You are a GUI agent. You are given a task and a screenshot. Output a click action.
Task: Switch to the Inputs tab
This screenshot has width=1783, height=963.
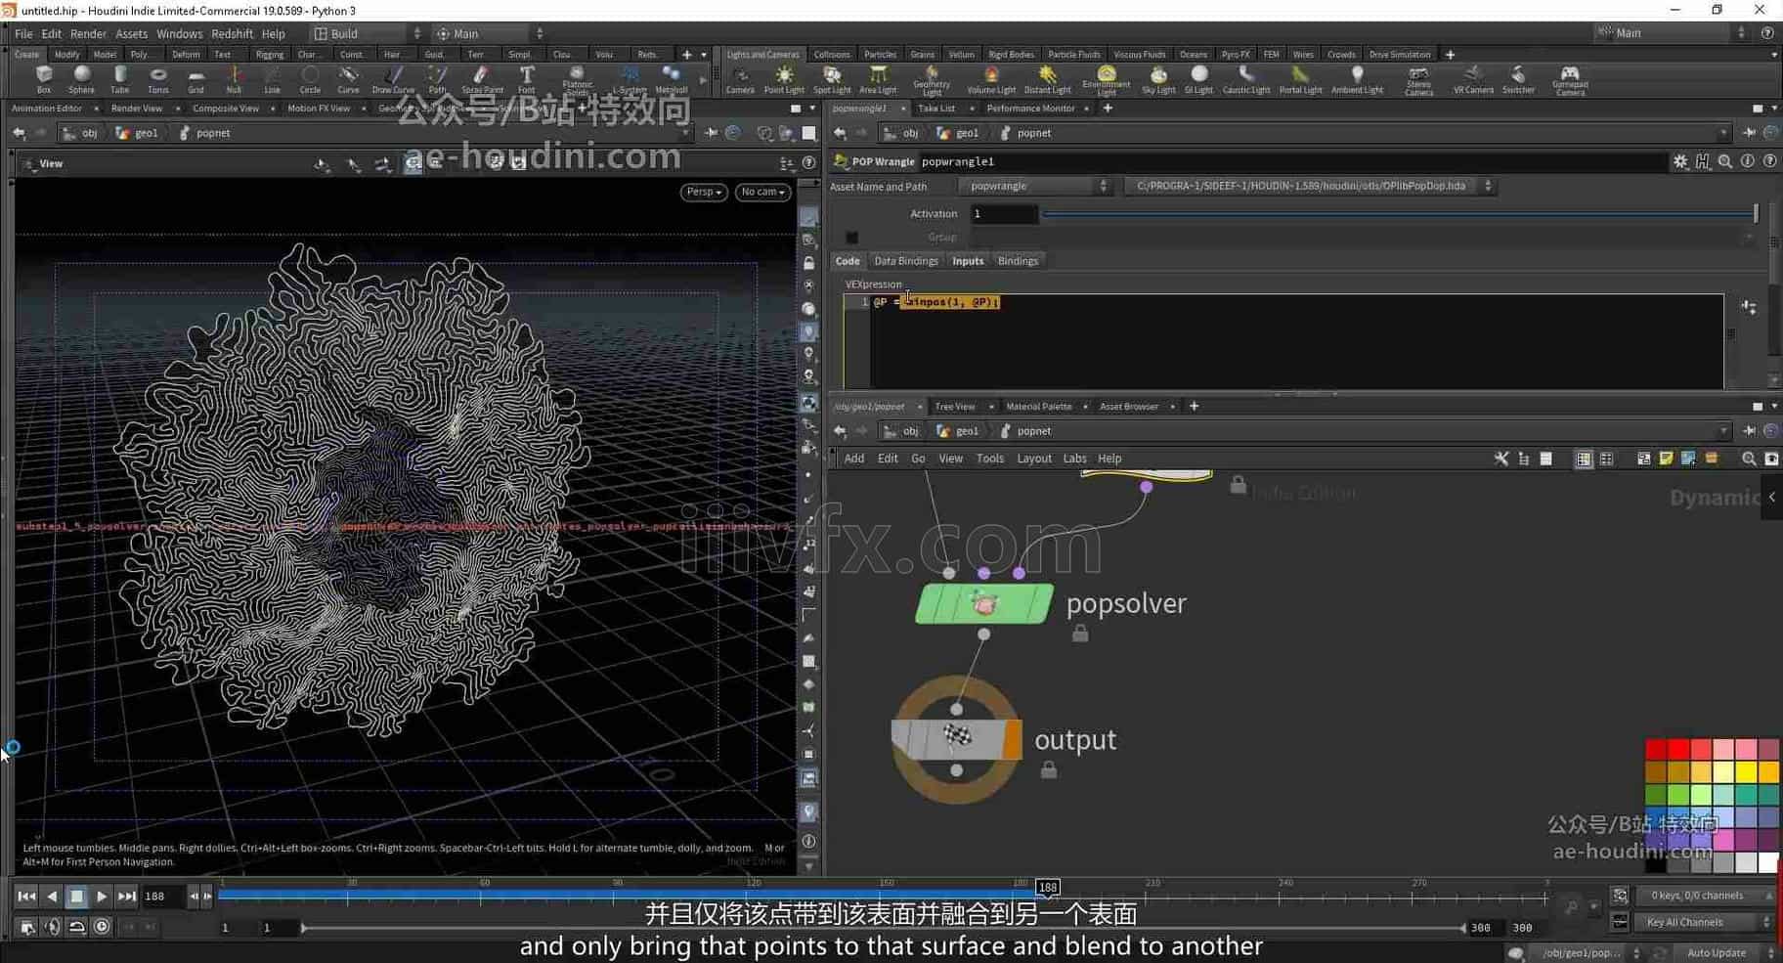tap(968, 261)
